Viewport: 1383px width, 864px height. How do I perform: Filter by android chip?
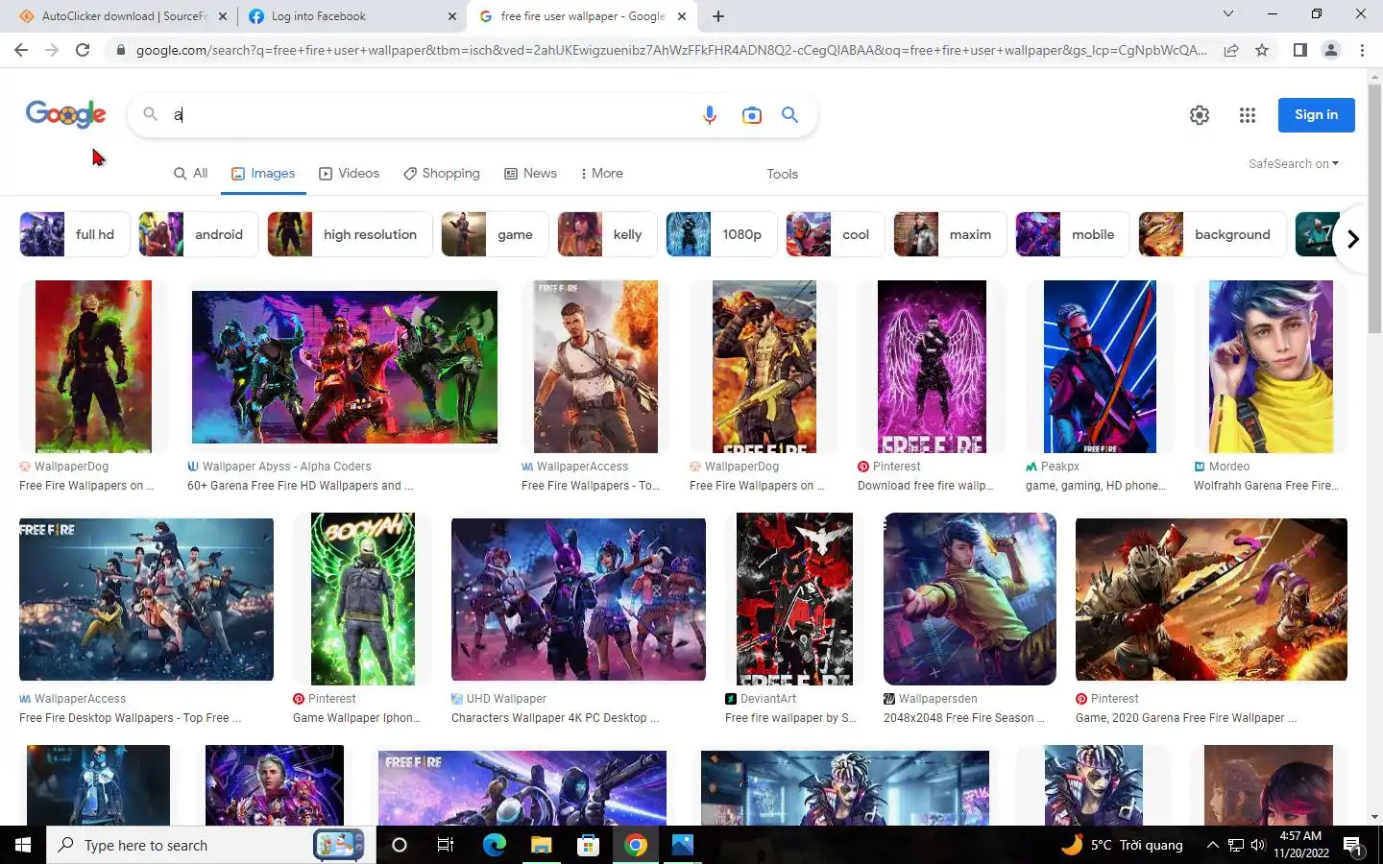click(198, 234)
